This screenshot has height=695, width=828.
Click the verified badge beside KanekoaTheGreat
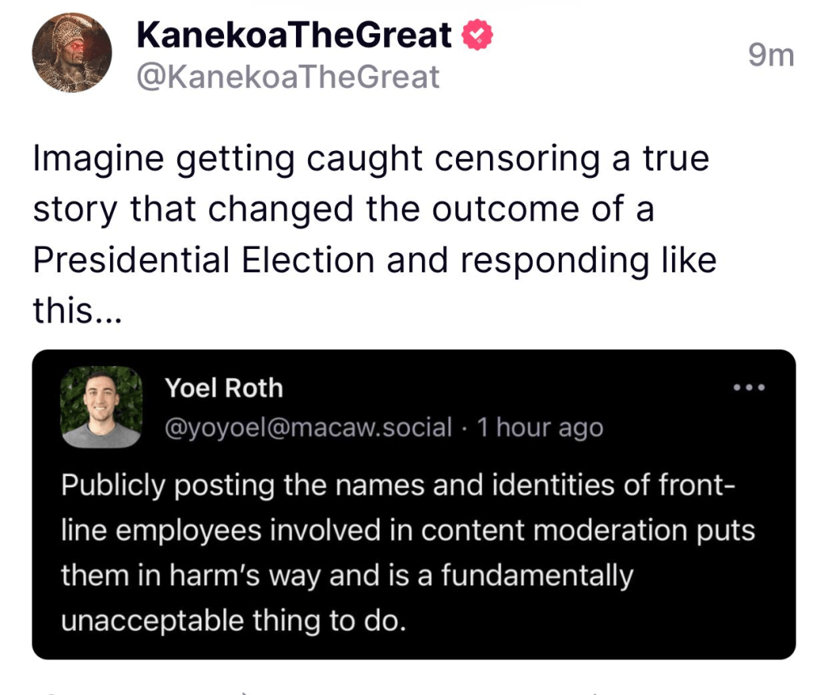click(x=477, y=36)
